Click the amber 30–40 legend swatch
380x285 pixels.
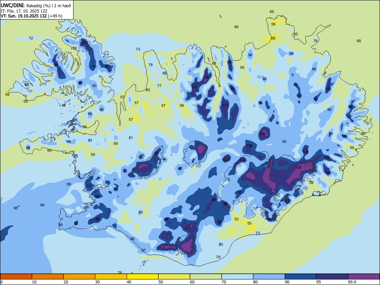[111, 277]
